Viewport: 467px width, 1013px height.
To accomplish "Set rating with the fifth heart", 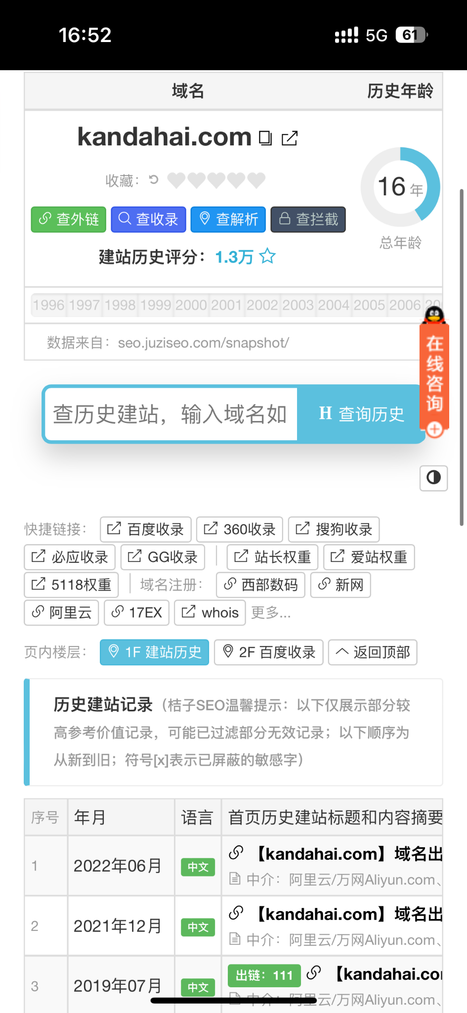I will [x=256, y=181].
